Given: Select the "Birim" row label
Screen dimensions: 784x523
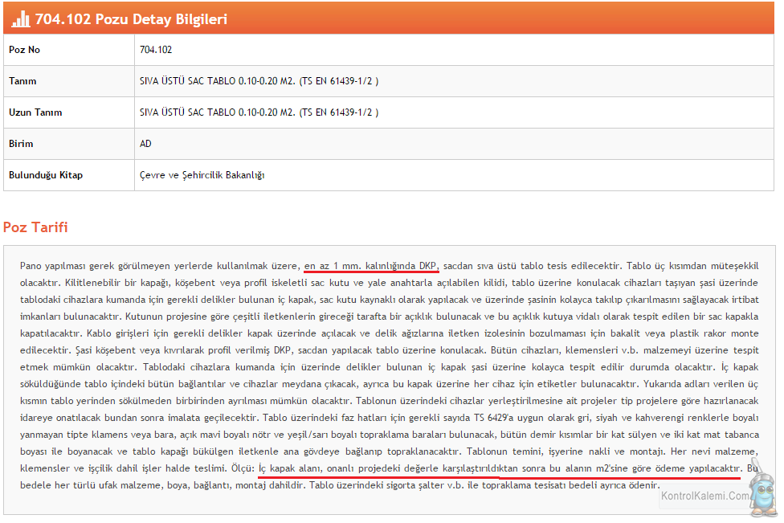Looking at the screenshot, I should point(21,144).
